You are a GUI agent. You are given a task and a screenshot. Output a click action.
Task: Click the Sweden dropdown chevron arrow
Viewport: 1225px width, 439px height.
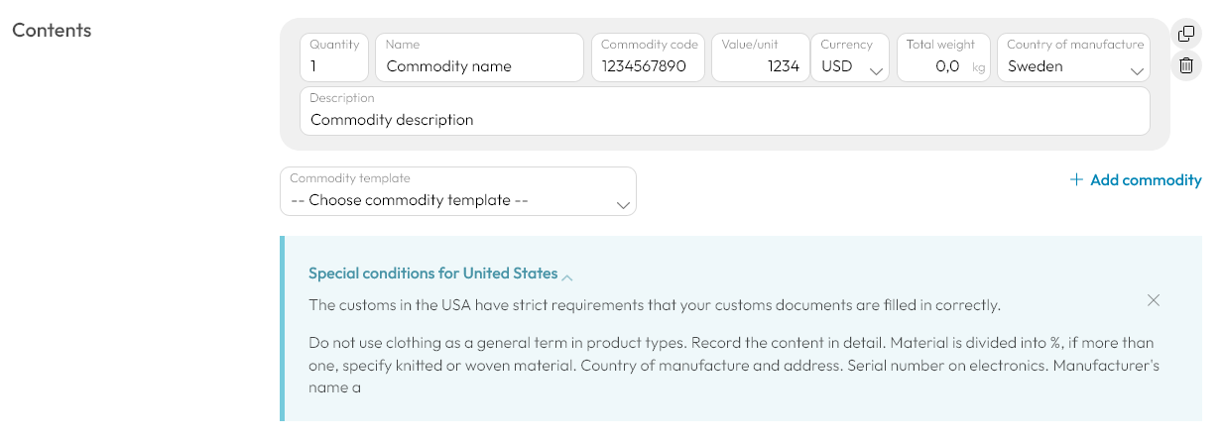pos(1137,71)
